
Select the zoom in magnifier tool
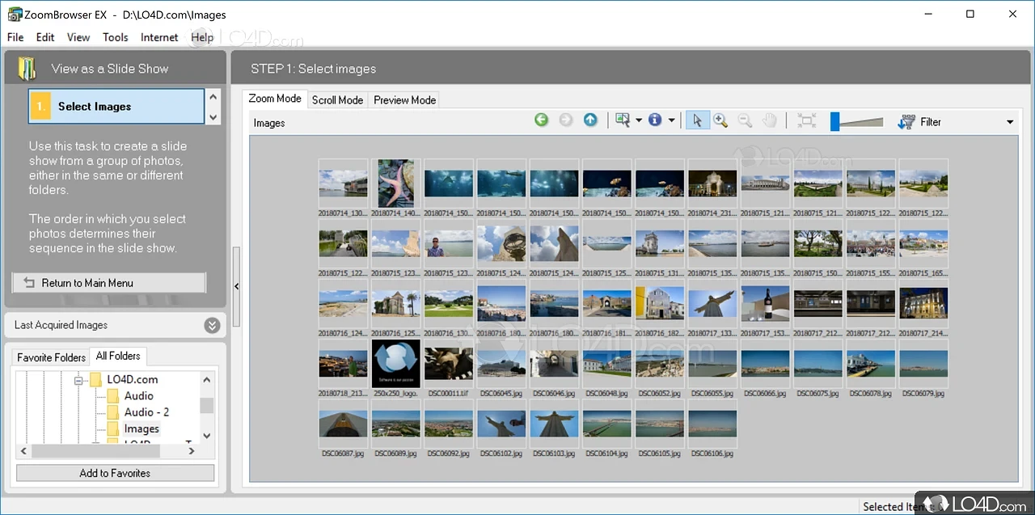[720, 120]
